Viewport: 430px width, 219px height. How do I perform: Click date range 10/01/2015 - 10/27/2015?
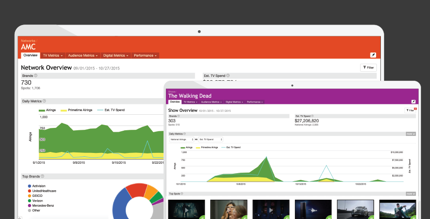pyautogui.click(x=215, y=111)
